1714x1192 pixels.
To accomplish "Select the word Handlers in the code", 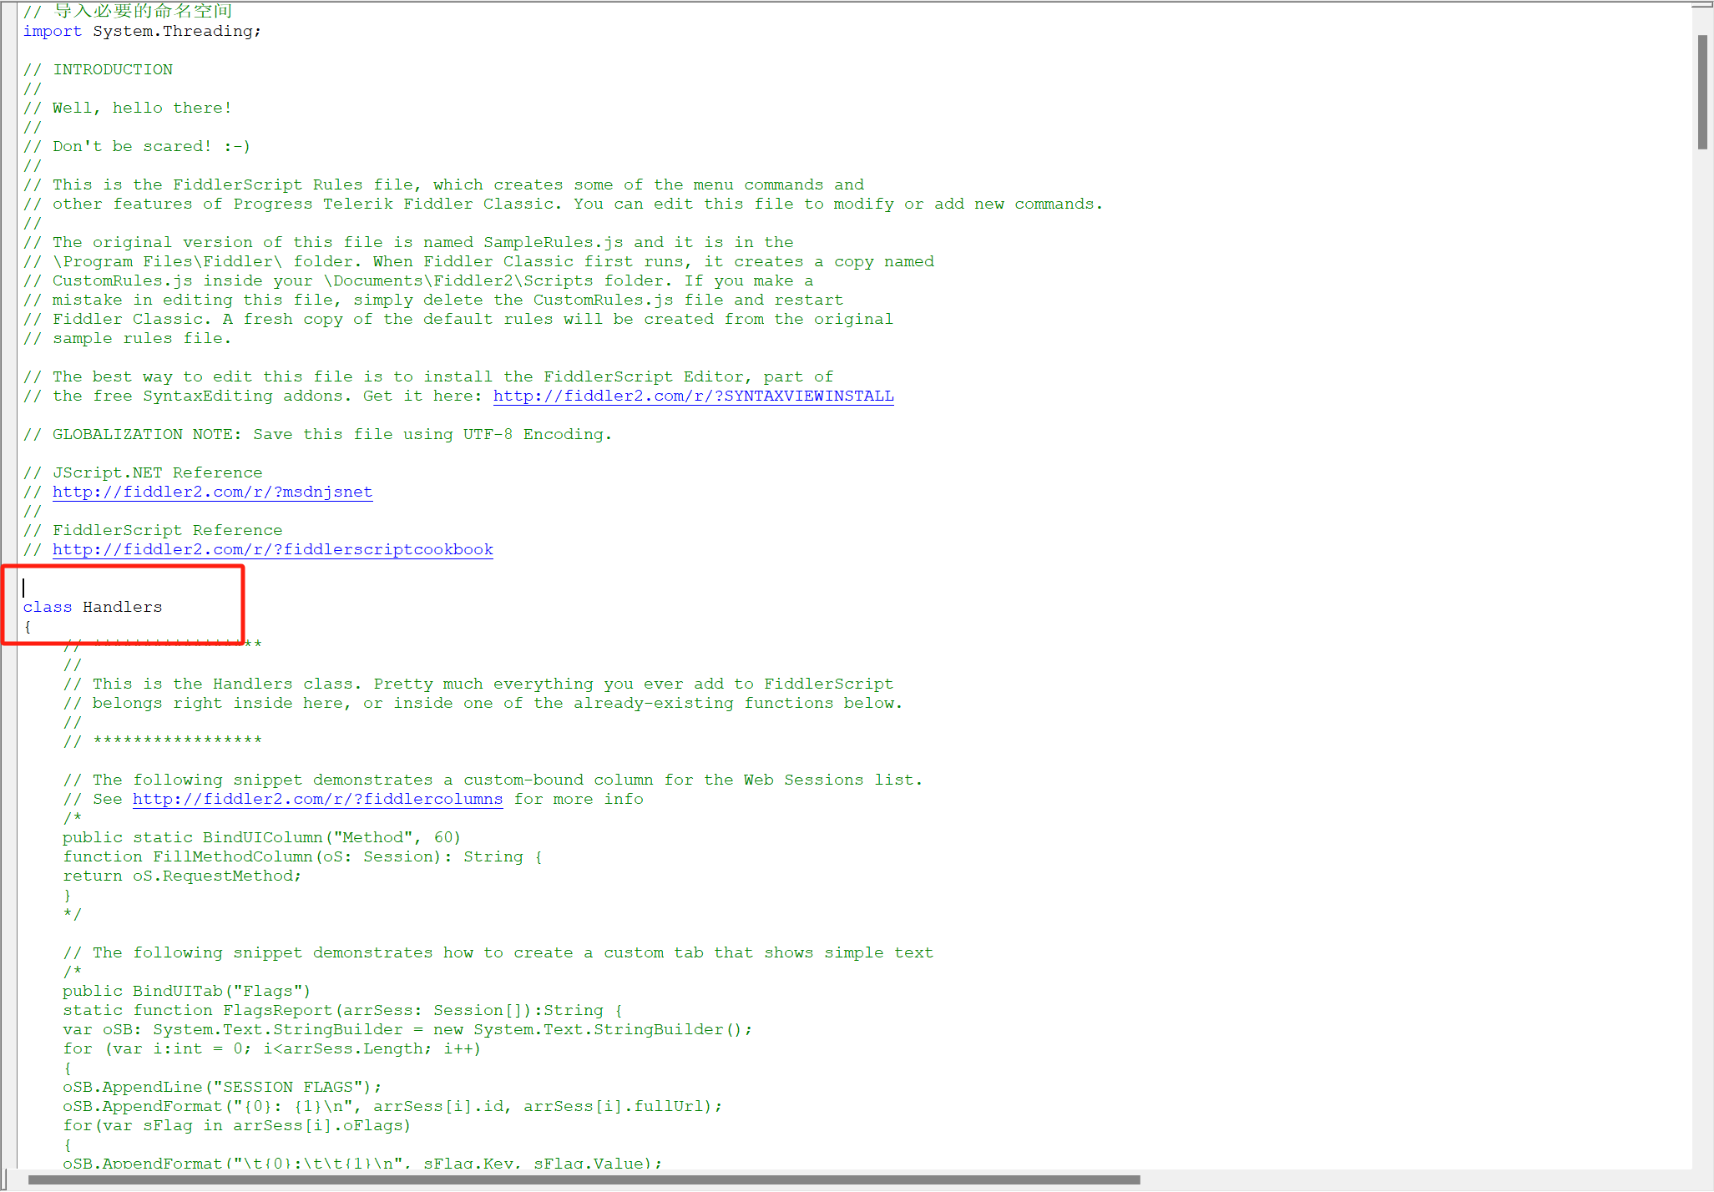I will (122, 607).
